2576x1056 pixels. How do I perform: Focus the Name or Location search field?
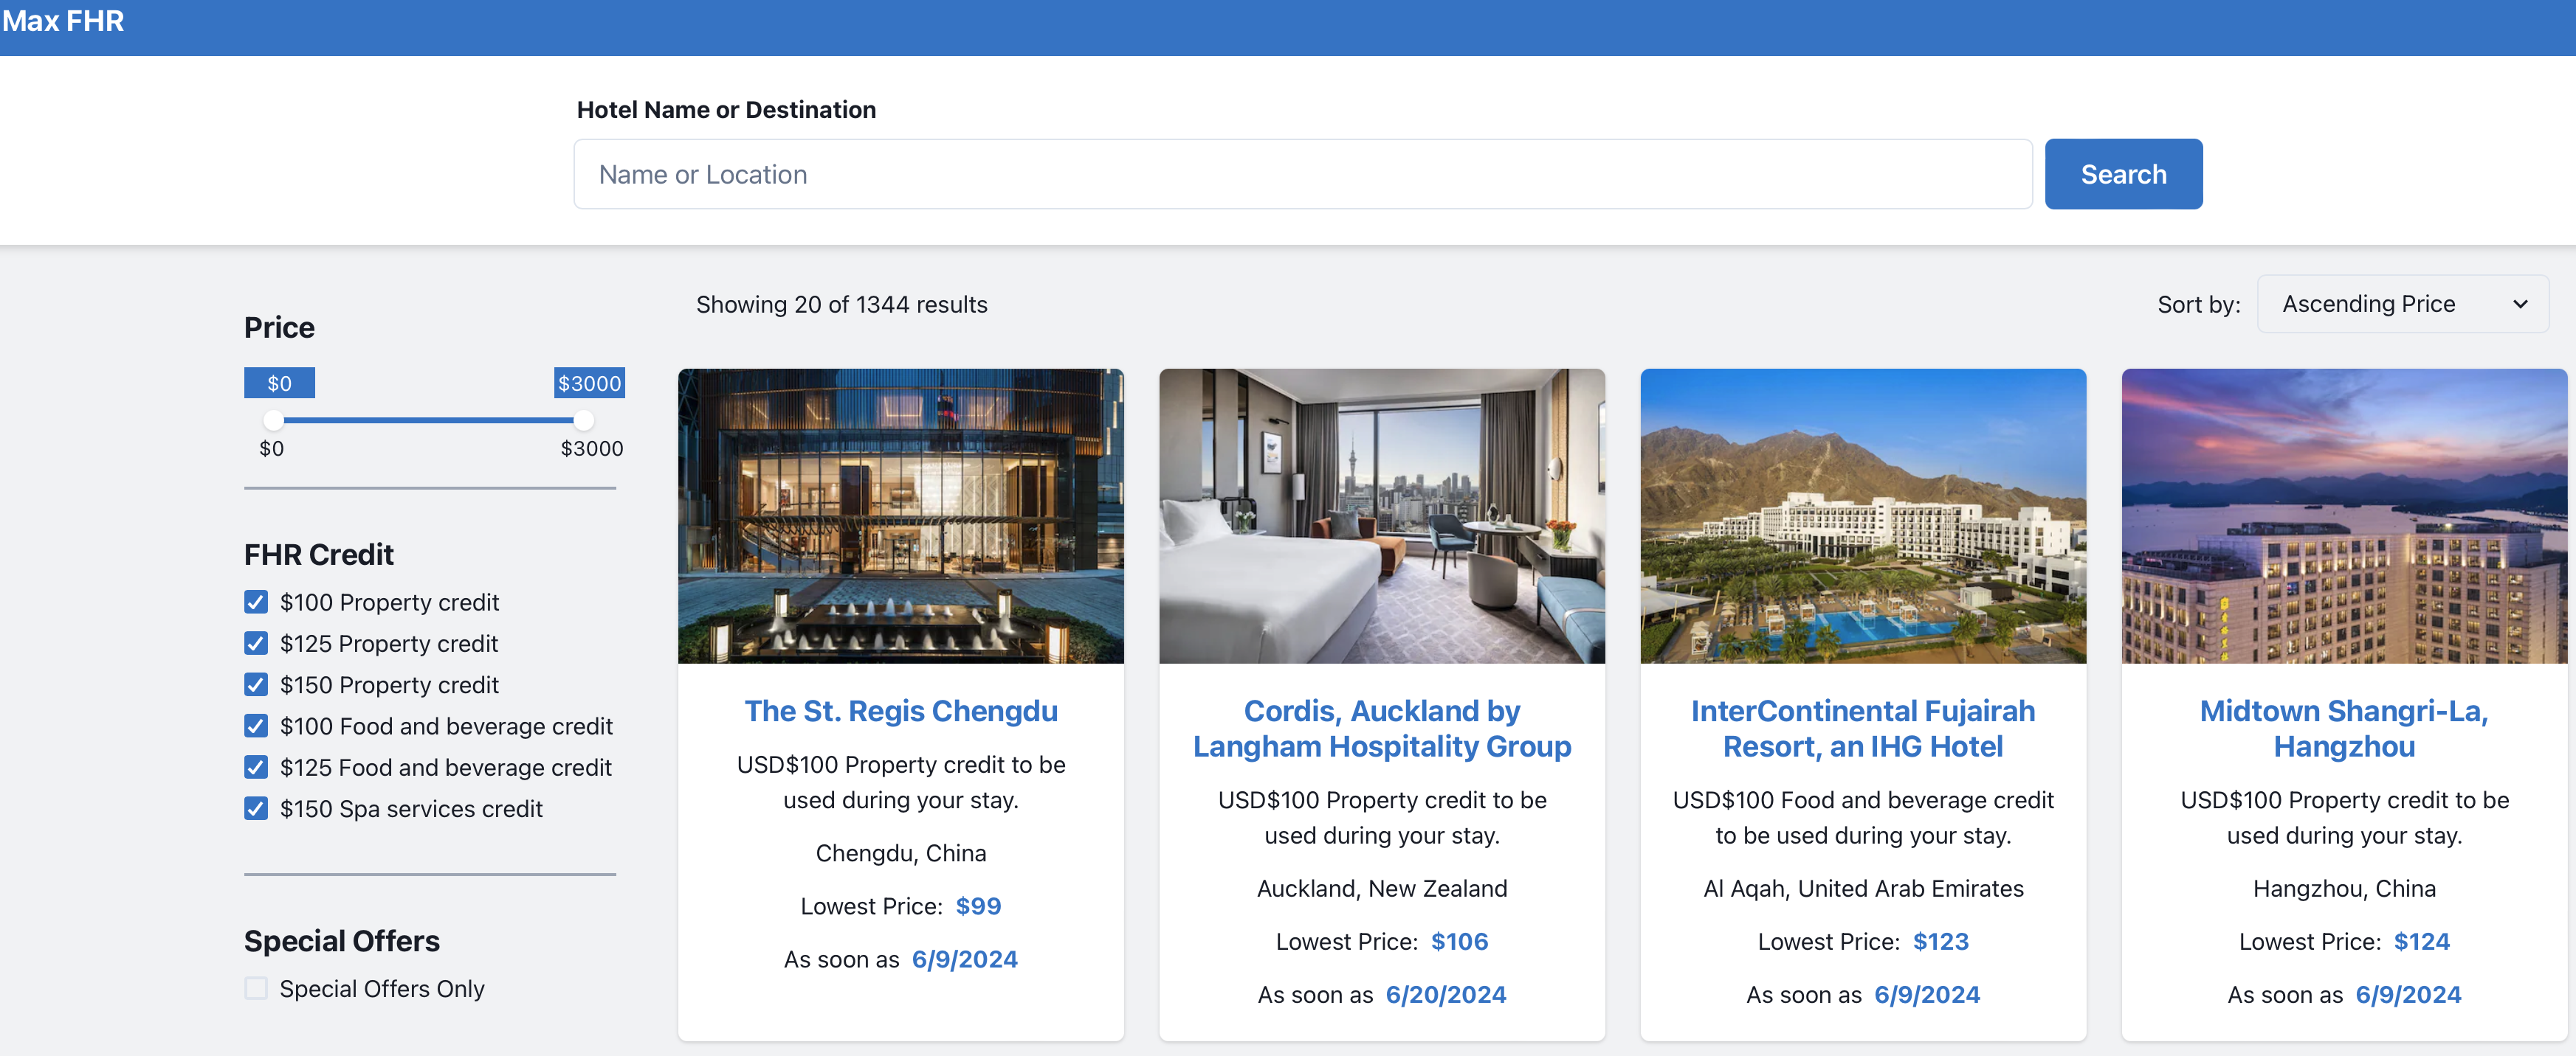(x=1302, y=174)
